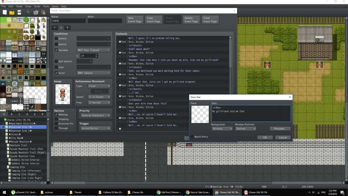Click the Preview button in Show Text
The width and height of the screenshot is (348, 196).
click(280, 129)
